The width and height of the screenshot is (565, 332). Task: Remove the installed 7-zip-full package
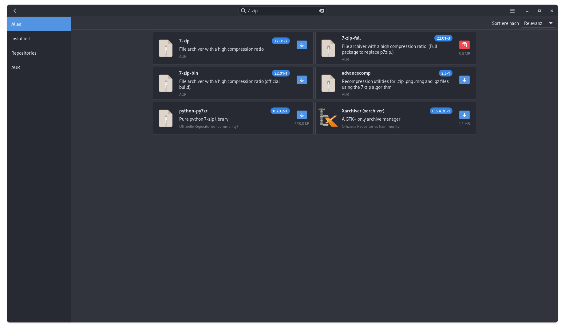(x=464, y=45)
